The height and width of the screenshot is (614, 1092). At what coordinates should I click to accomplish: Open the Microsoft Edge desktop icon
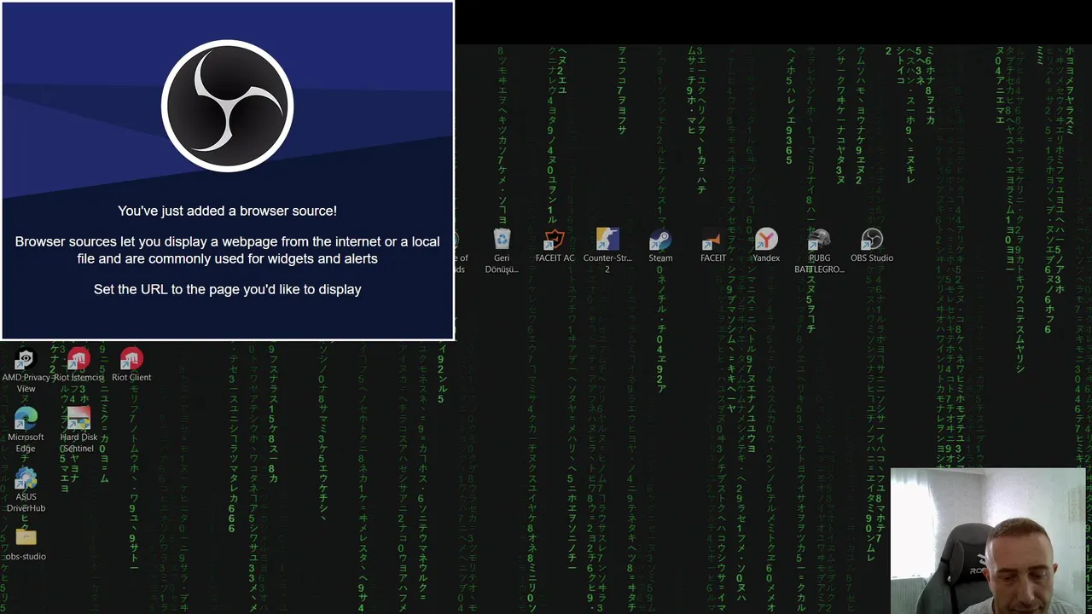pos(26,430)
